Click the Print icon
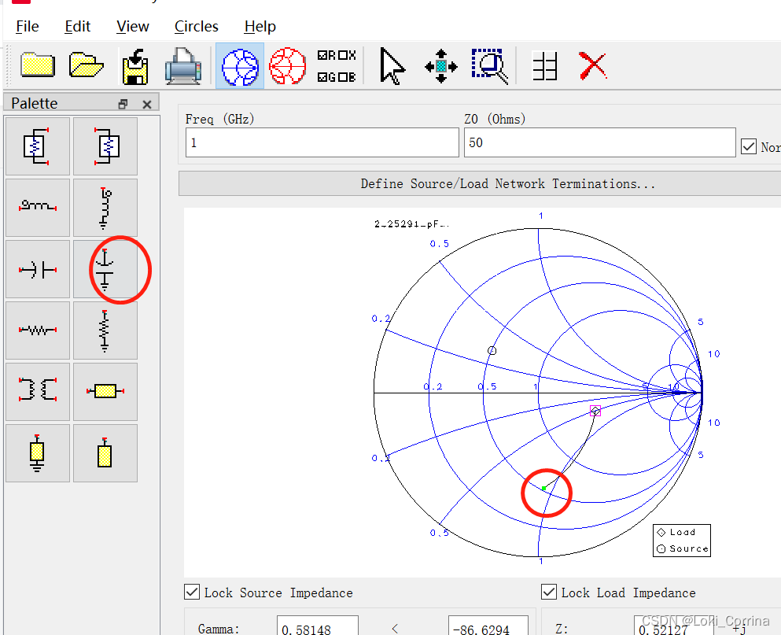The image size is (781, 635). 183,66
